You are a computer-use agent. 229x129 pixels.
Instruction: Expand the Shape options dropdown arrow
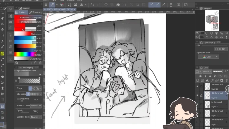40,88
